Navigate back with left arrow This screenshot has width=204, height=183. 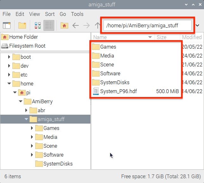point(76,25)
